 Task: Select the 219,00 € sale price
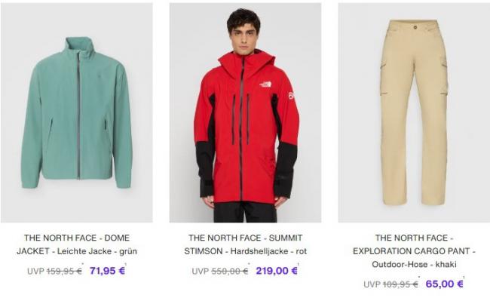pyautogui.click(x=277, y=271)
